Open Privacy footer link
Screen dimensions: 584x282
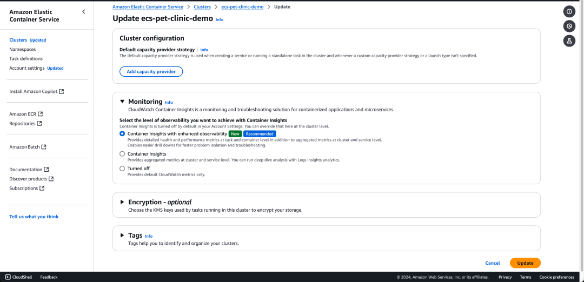[x=505, y=277]
